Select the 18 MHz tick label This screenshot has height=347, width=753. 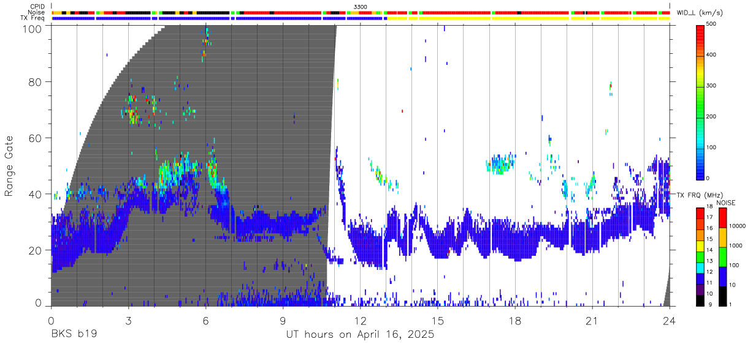pos(710,207)
